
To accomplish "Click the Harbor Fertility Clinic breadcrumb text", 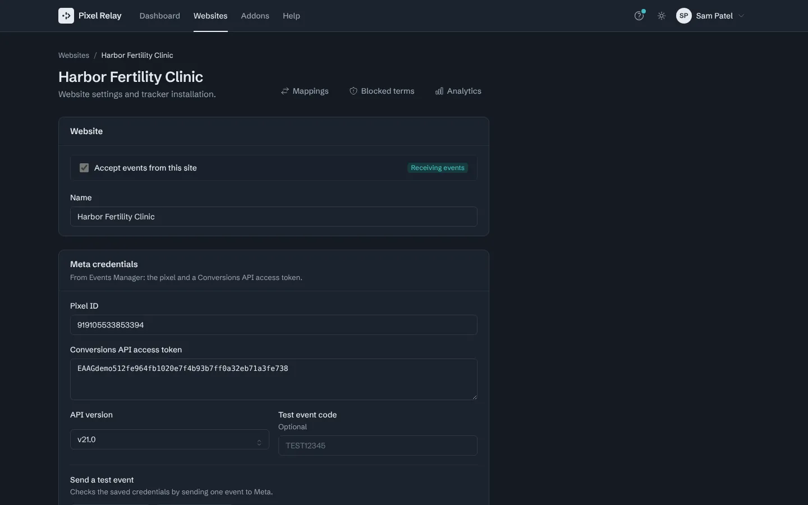I will point(137,55).
